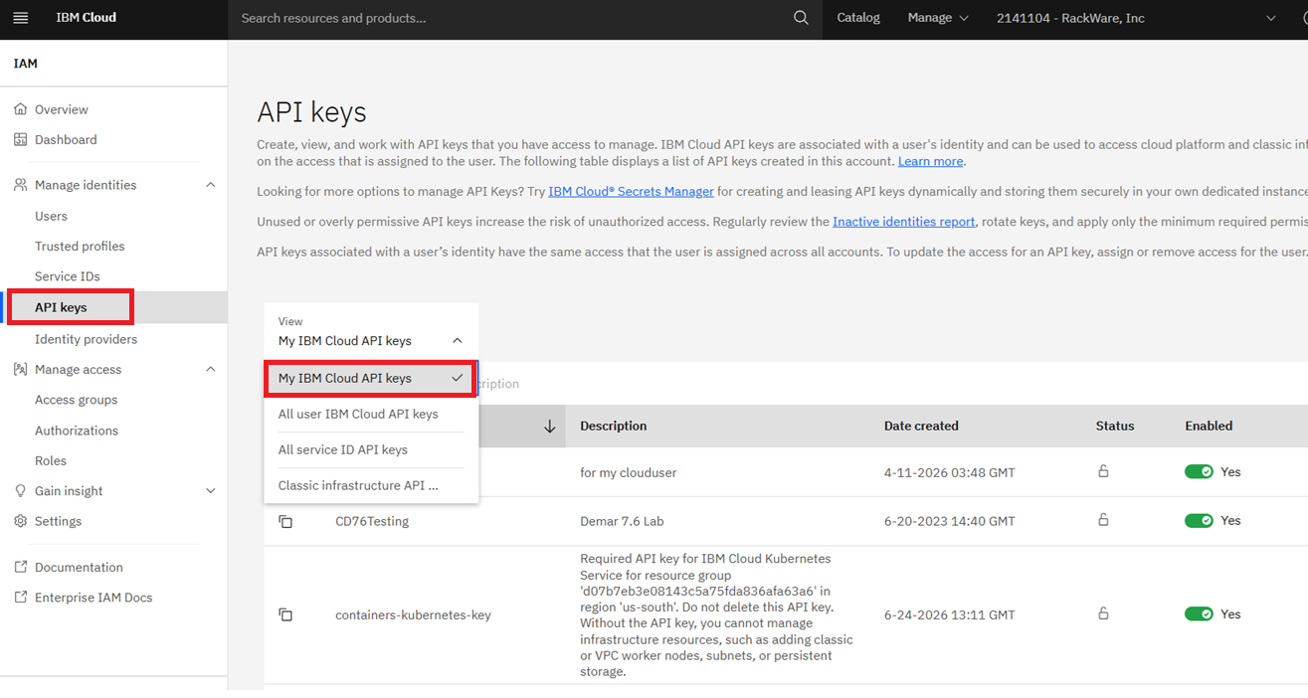1308x698 pixels.
Task: Click the Search resources and products field
Action: point(512,18)
